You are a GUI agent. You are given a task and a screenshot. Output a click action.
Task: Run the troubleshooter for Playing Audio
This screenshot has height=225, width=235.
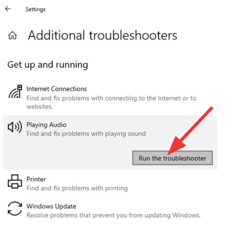(173, 158)
